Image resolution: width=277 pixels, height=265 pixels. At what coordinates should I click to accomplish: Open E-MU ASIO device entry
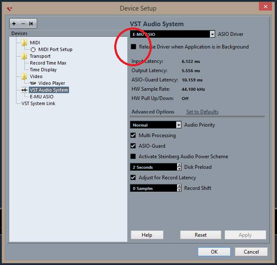click(42, 97)
